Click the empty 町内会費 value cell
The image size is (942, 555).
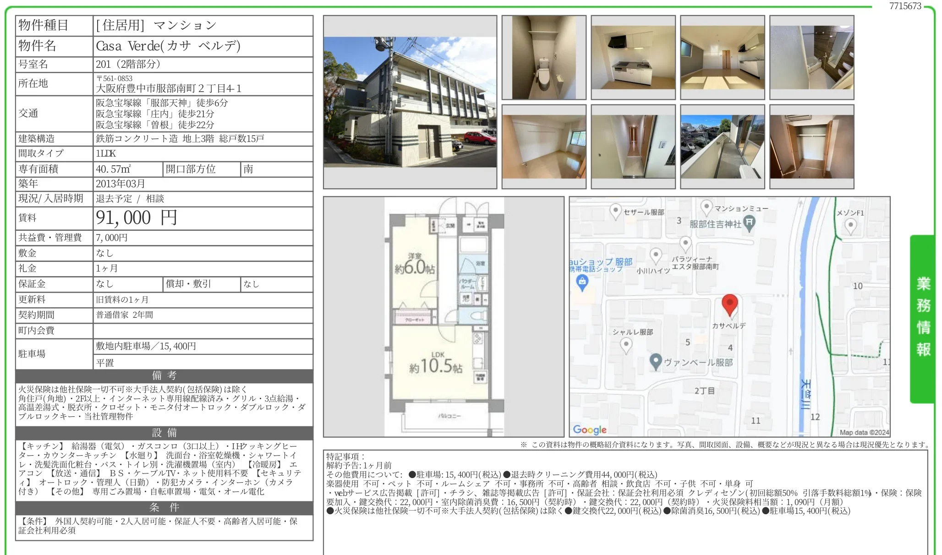coord(203,331)
